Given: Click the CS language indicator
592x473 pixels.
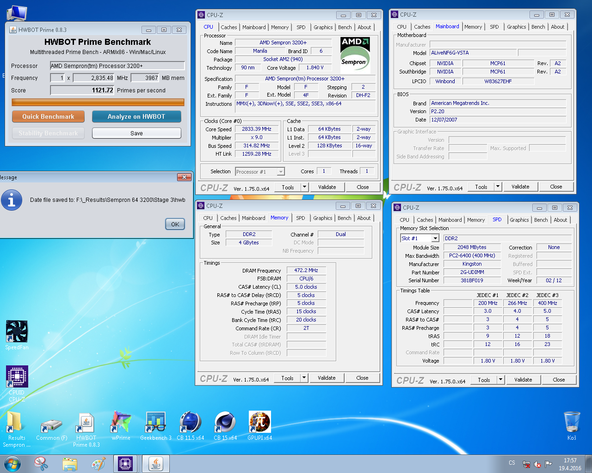Looking at the screenshot, I should 512,463.
